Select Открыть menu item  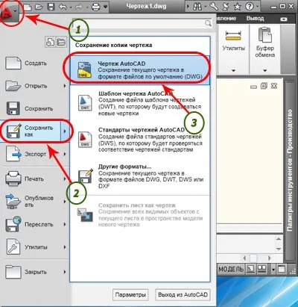pyautogui.click(x=32, y=86)
